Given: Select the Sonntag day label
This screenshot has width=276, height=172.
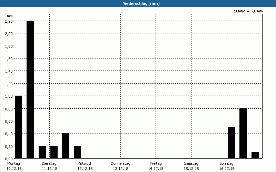Looking at the screenshot, I should pos(227,164).
